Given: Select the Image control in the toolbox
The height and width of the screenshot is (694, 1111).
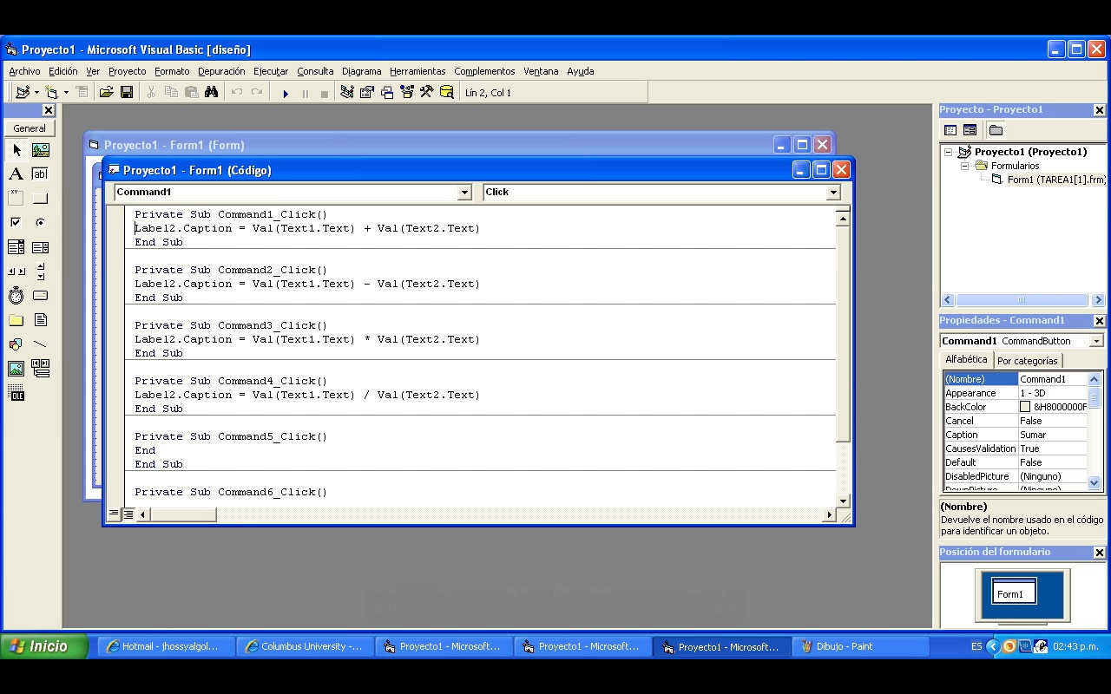Looking at the screenshot, I should [16, 368].
